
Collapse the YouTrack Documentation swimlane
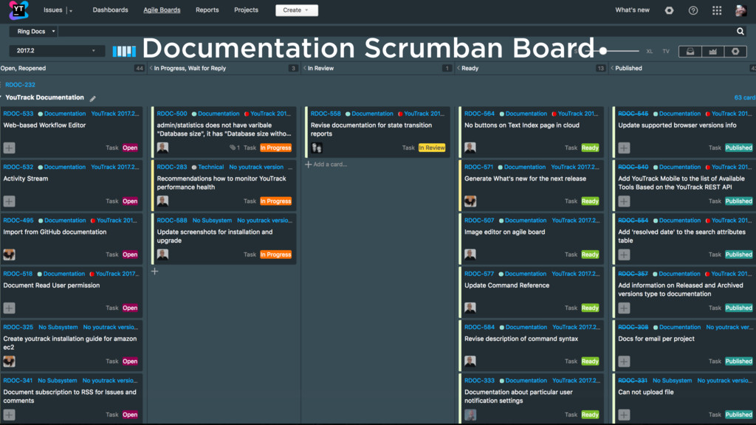[x=1, y=97]
